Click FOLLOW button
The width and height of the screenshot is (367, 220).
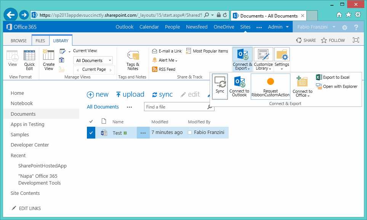(x=333, y=40)
